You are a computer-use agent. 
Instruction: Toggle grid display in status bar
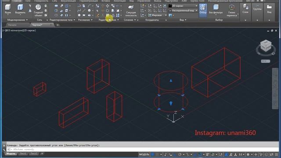point(152,154)
